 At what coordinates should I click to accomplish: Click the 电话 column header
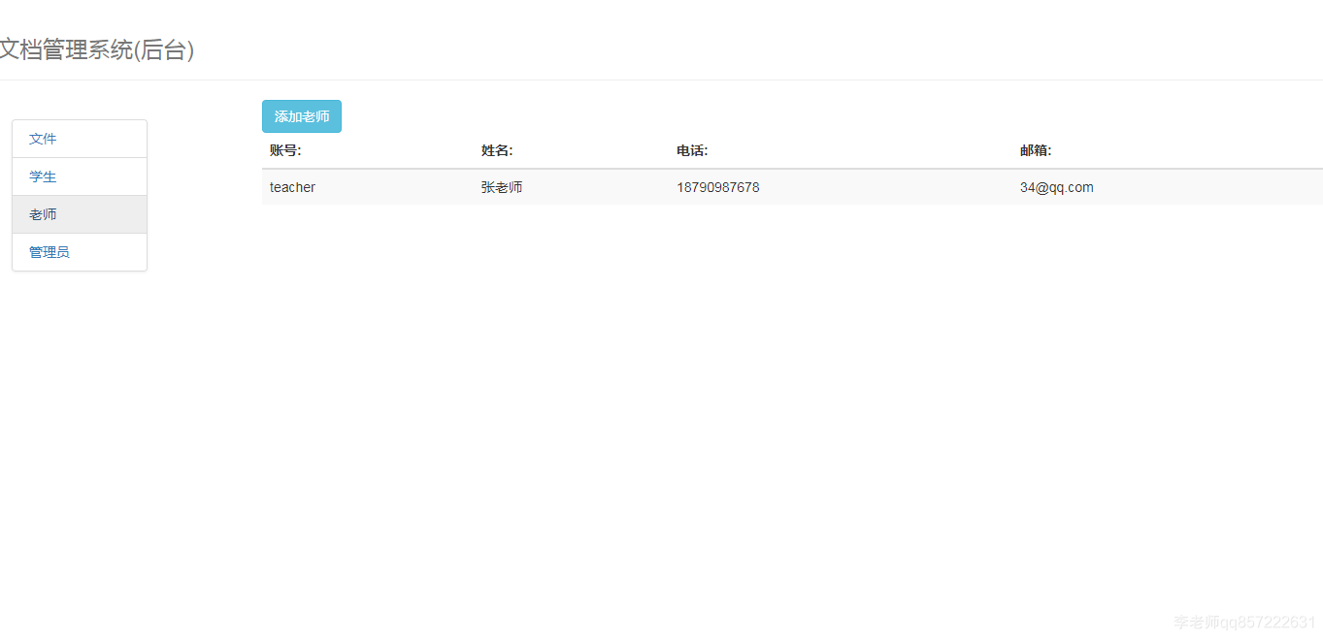coord(691,150)
